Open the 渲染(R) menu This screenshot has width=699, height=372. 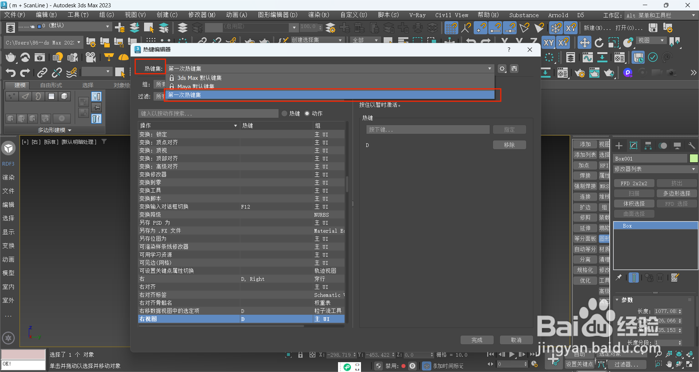coord(319,15)
